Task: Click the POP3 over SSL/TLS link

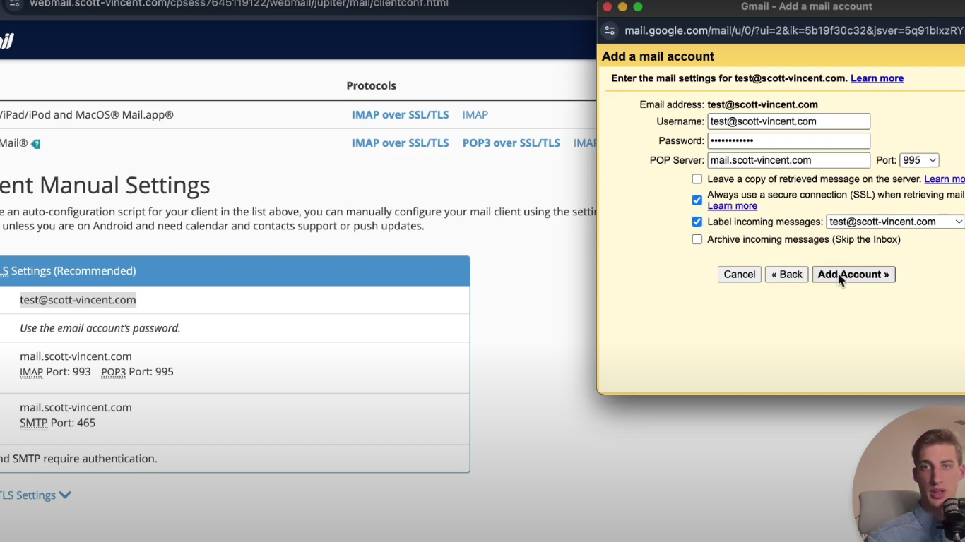Action: click(511, 143)
